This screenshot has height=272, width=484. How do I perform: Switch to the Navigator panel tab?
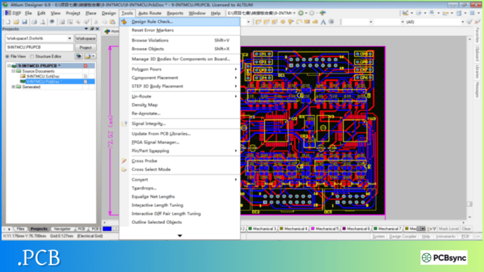click(x=62, y=229)
